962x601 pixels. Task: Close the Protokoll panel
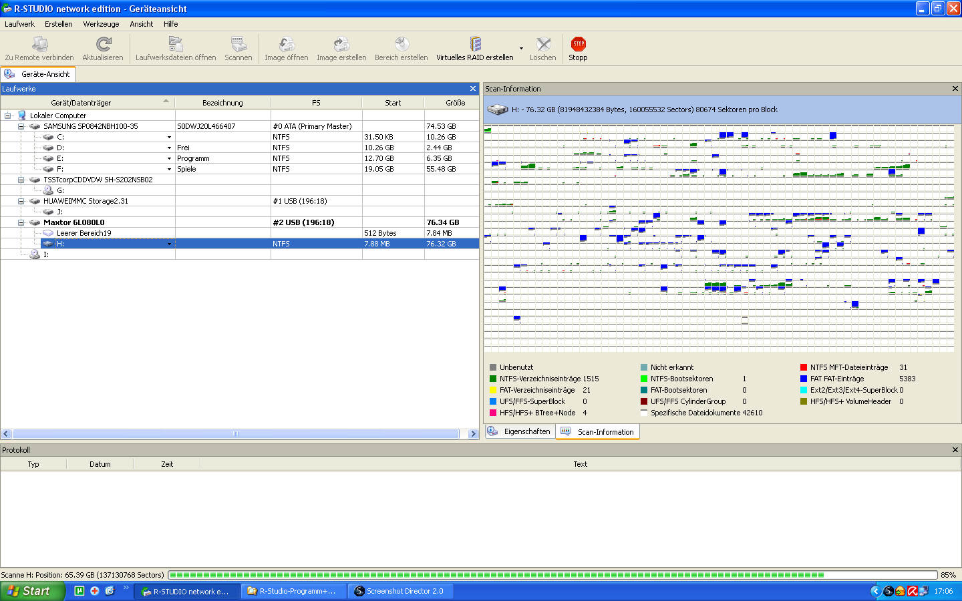coord(955,450)
